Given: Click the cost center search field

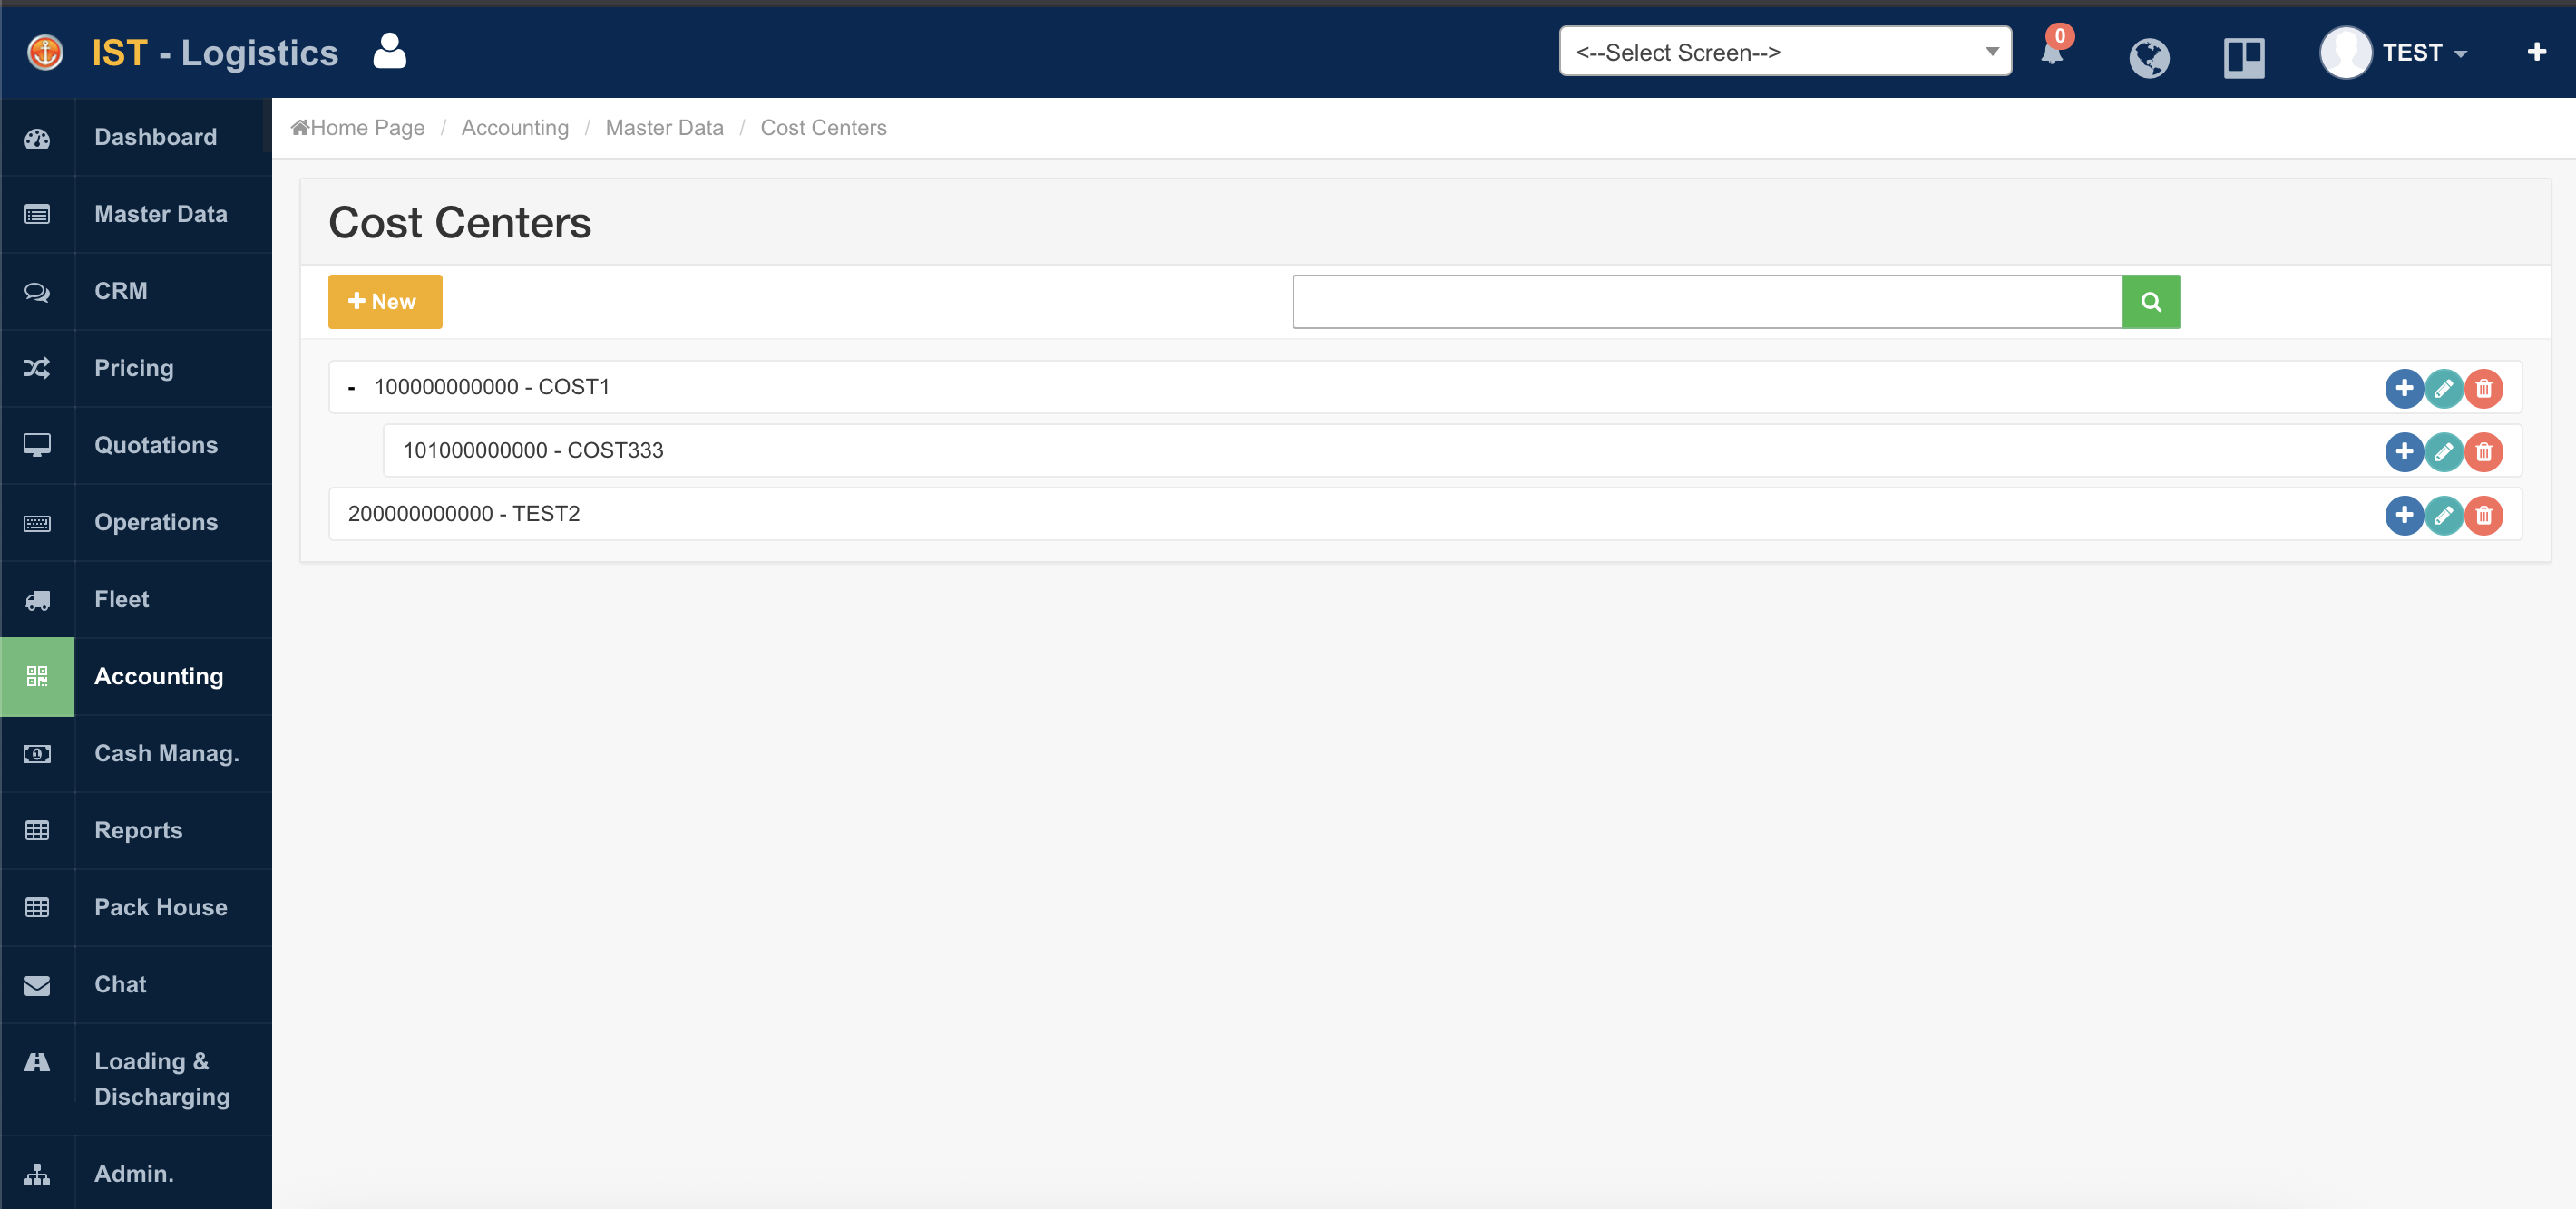Looking at the screenshot, I should (1706, 302).
